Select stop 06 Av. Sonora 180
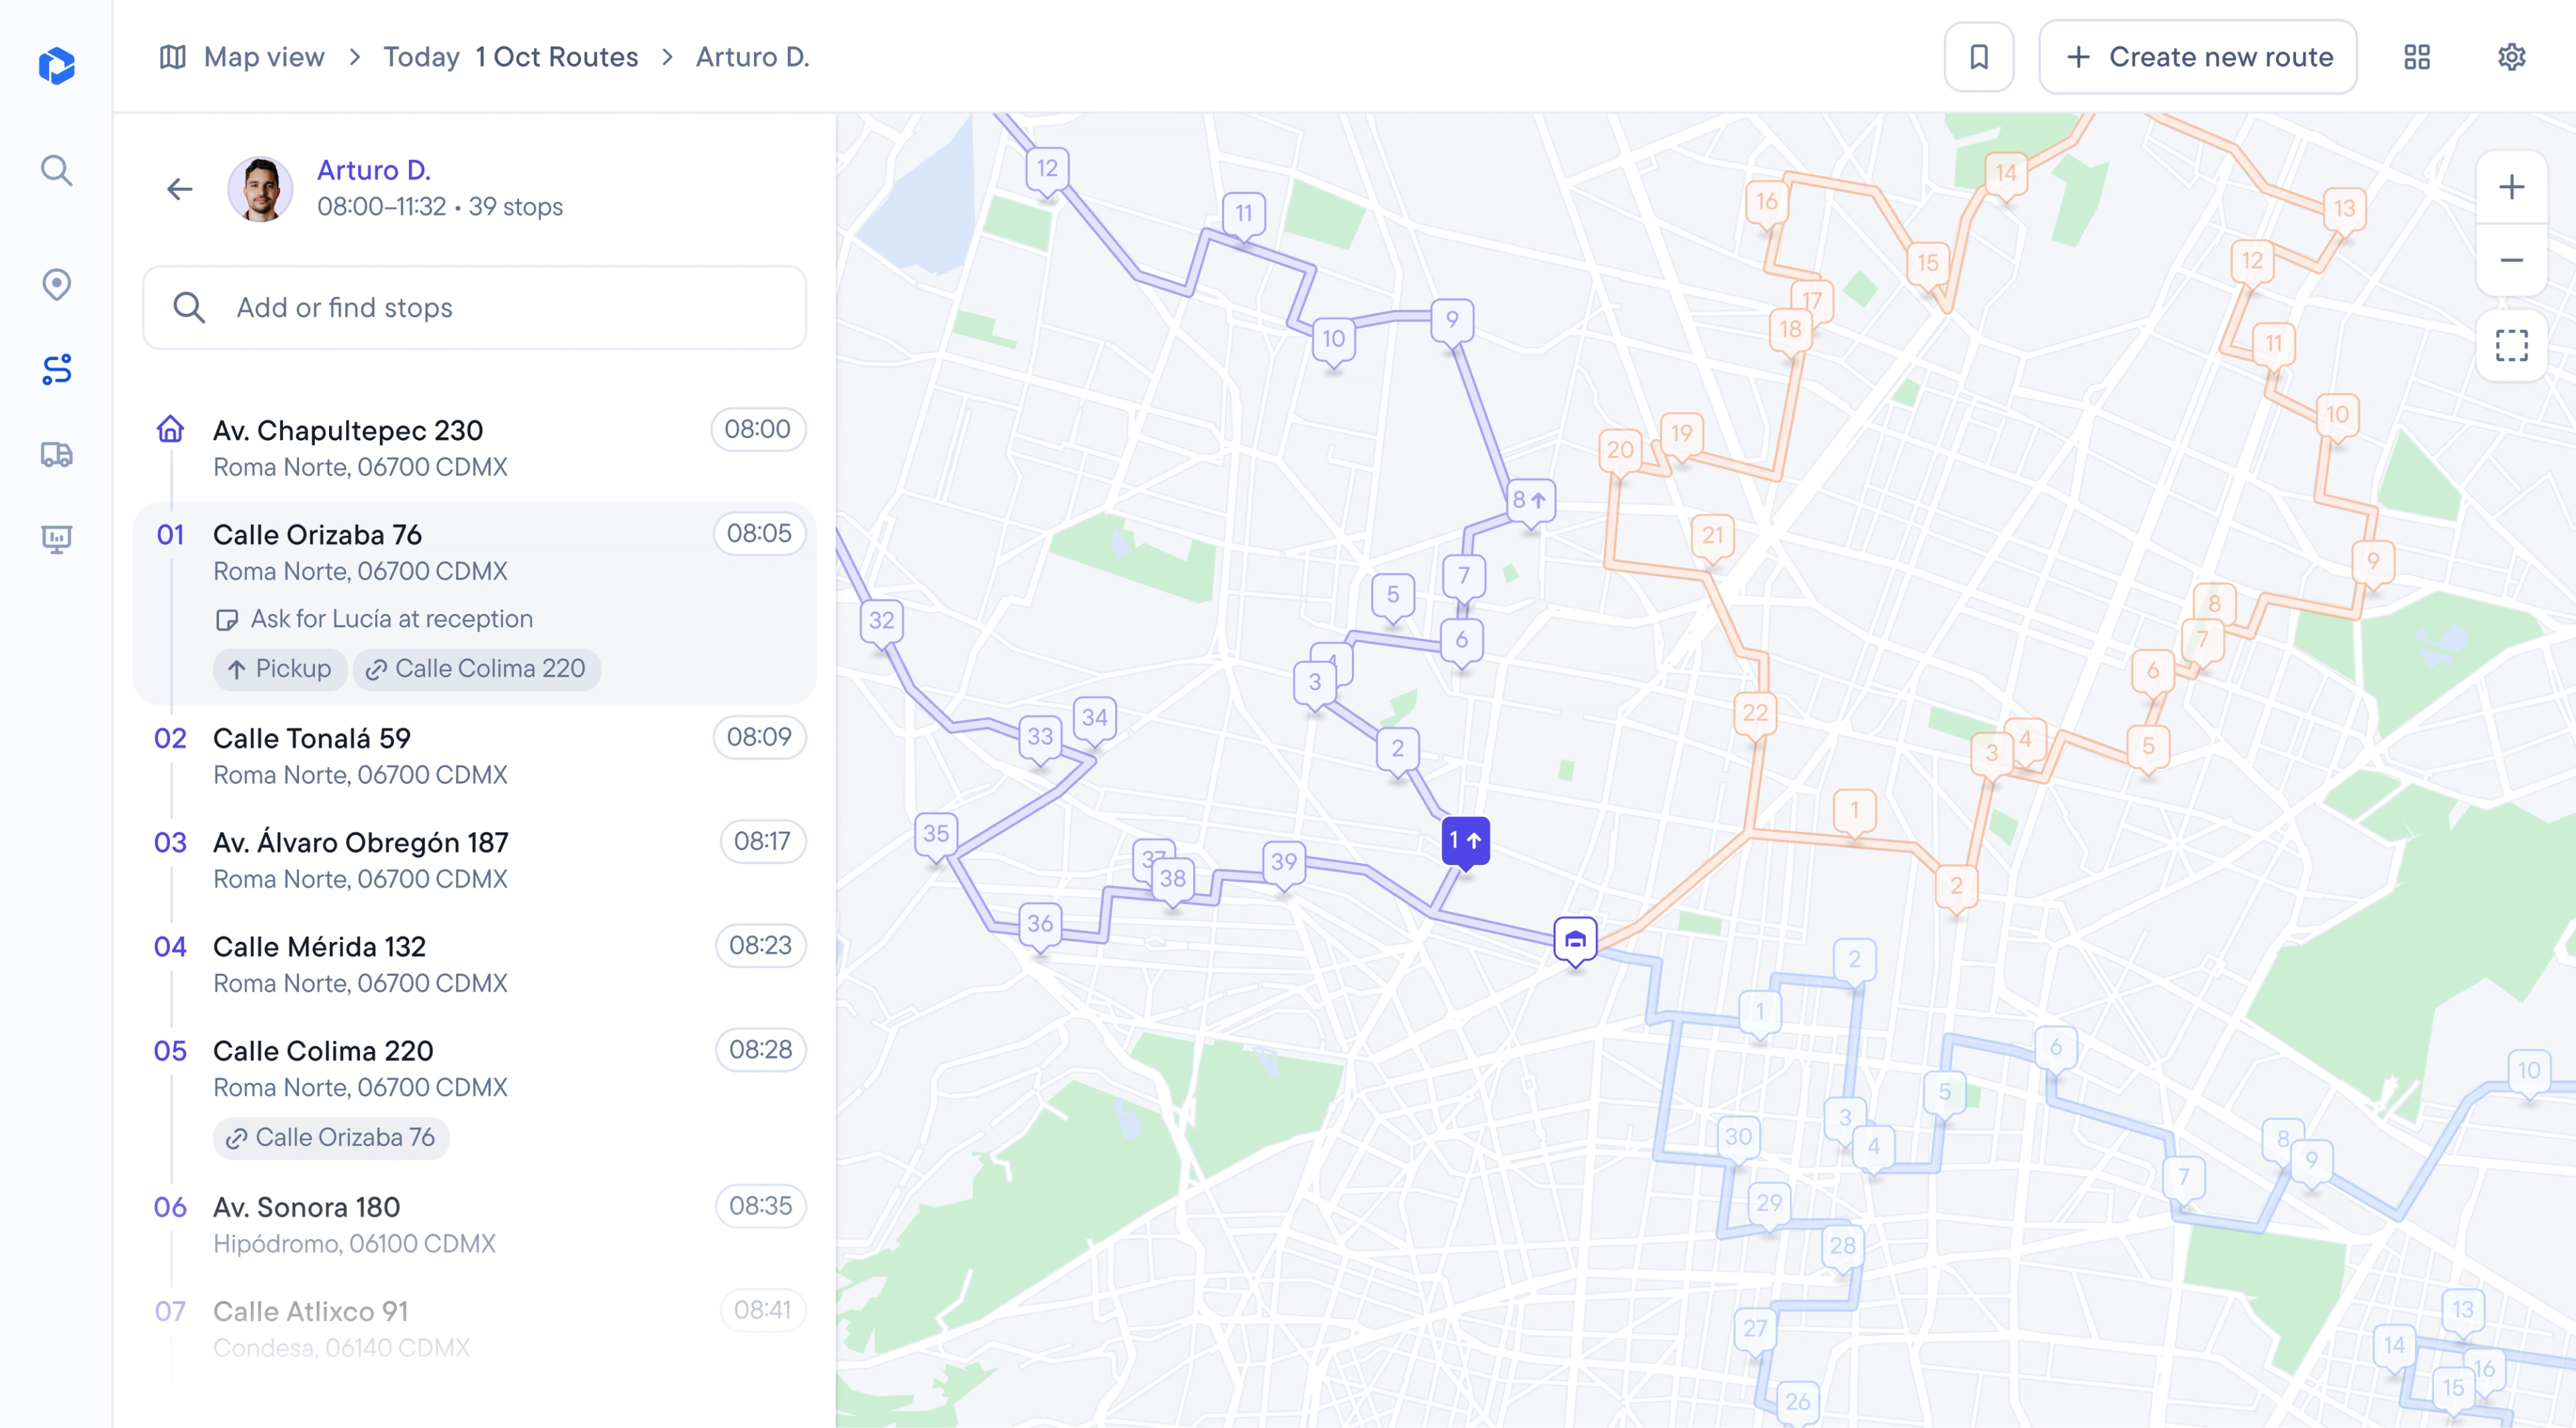2576x1428 pixels. pyautogui.click(x=474, y=1224)
